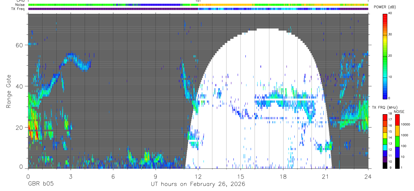Click the x-axis tick label '6'
This screenshot has width=414, height=191.
[113, 176]
